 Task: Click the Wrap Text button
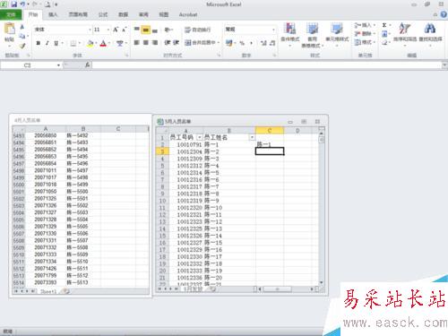point(198,30)
